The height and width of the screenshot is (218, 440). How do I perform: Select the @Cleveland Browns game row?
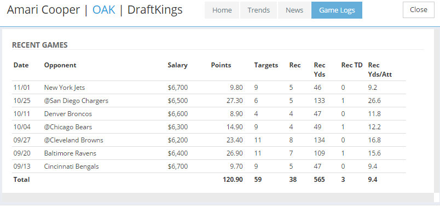209,140
